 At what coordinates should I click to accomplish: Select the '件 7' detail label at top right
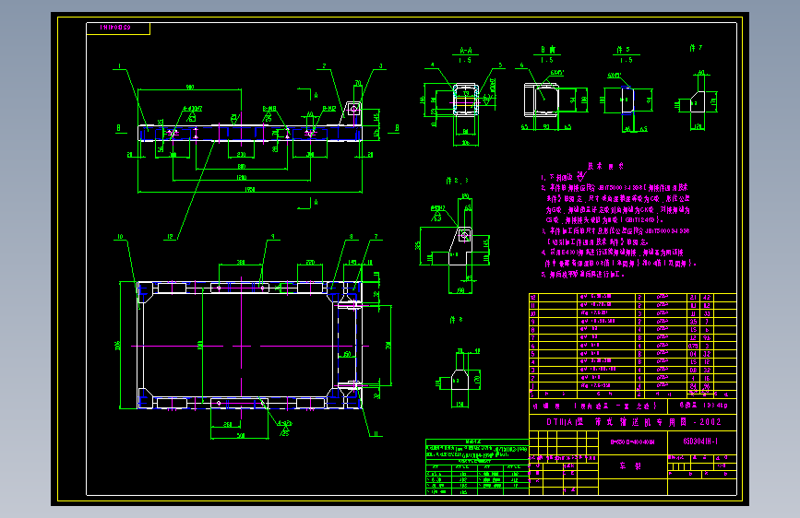coord(696,48)
